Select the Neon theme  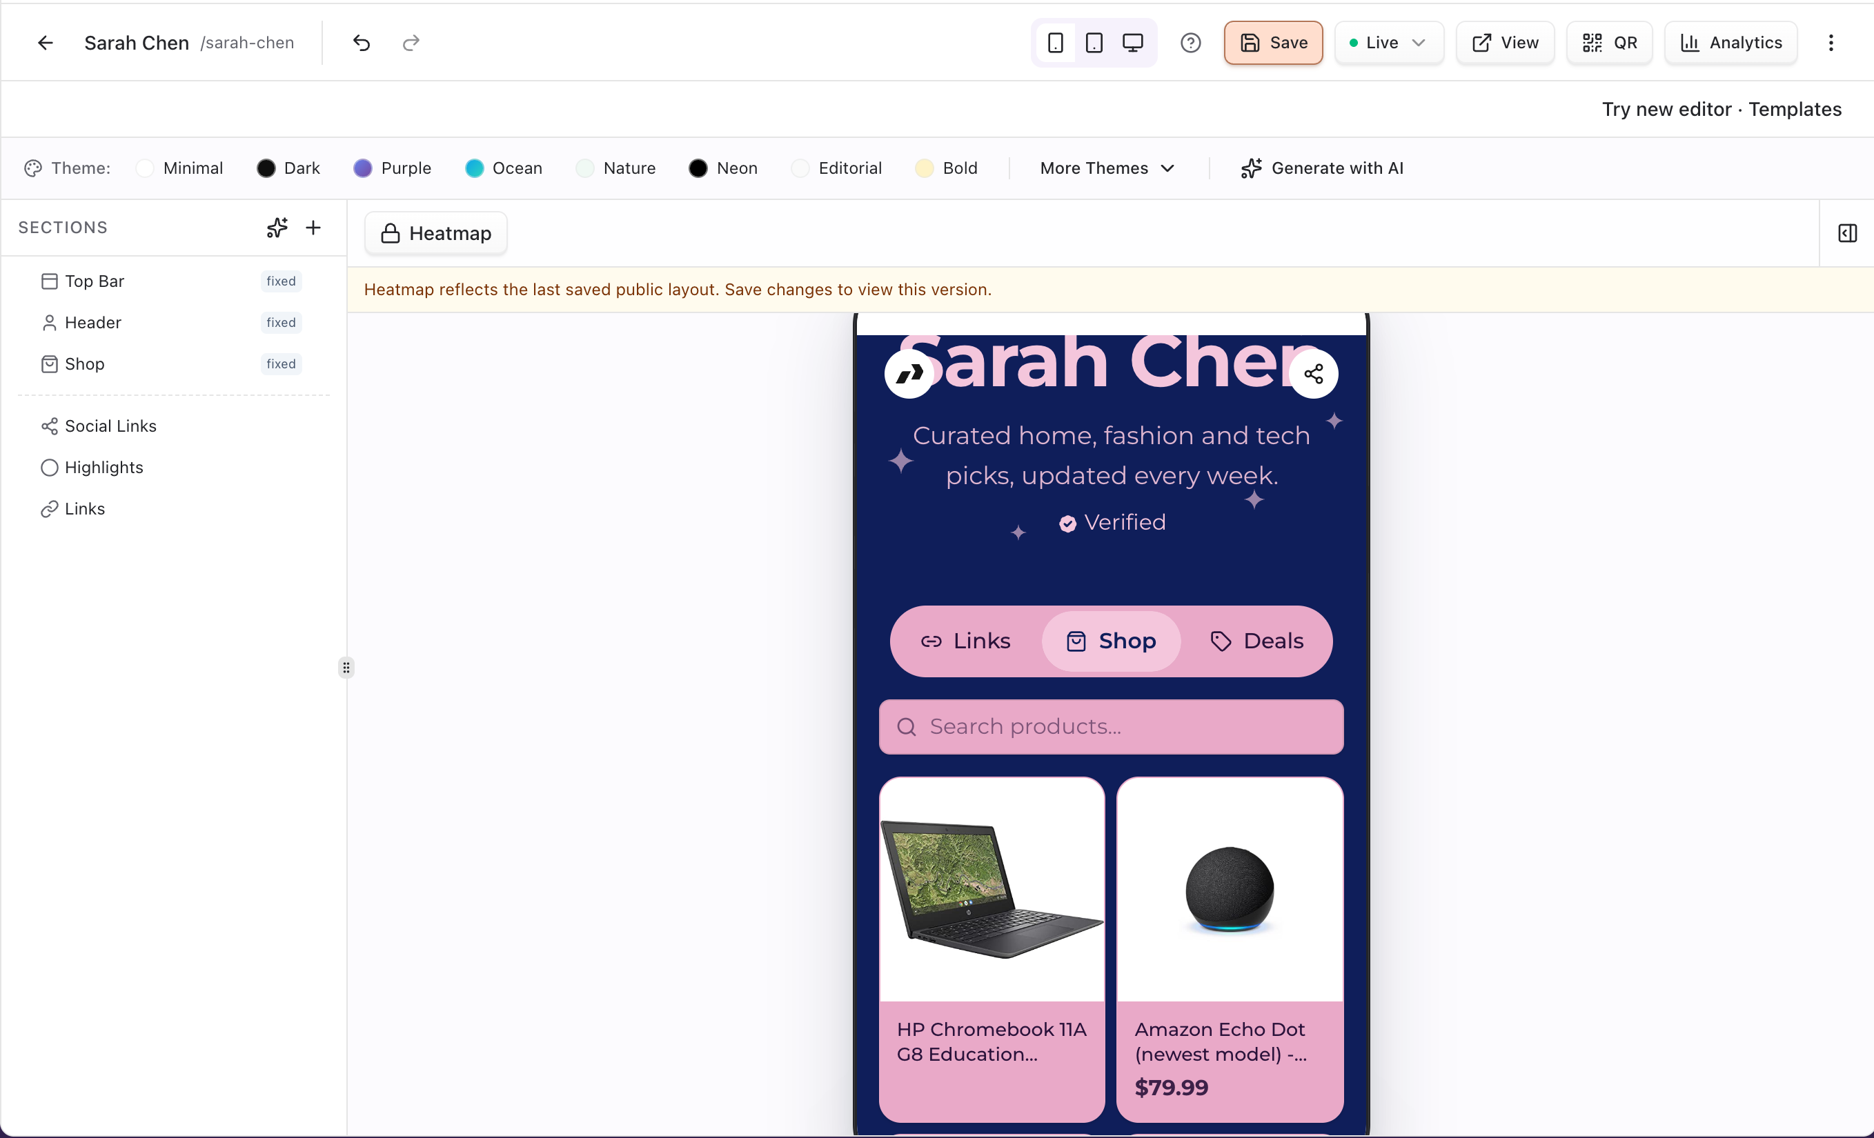pos(723,168)
